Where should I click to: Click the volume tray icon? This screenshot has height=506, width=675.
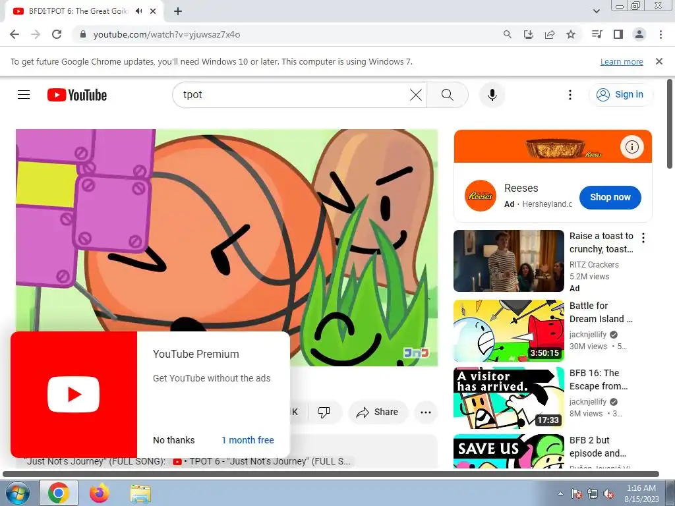coord(608,493)
